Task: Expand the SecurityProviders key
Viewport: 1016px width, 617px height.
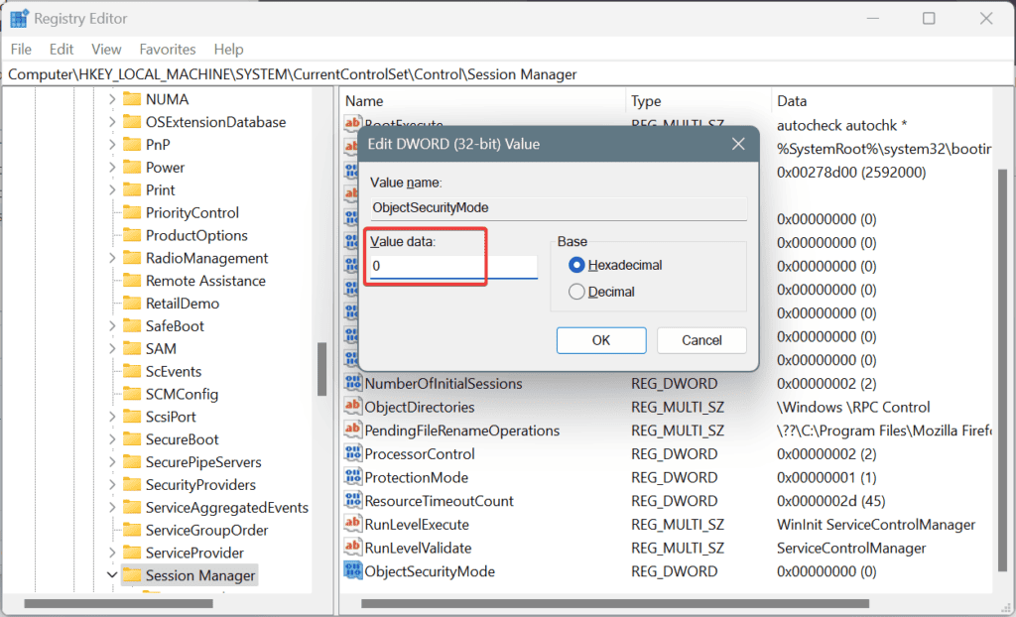Action: (x=112, y=485)
